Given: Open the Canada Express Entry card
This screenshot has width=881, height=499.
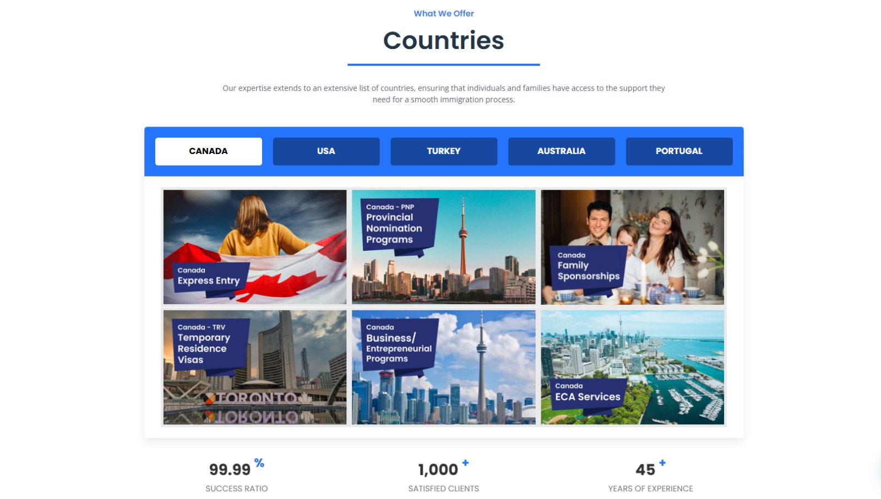Looking at the screenshot, I should [x=255, y=247].
